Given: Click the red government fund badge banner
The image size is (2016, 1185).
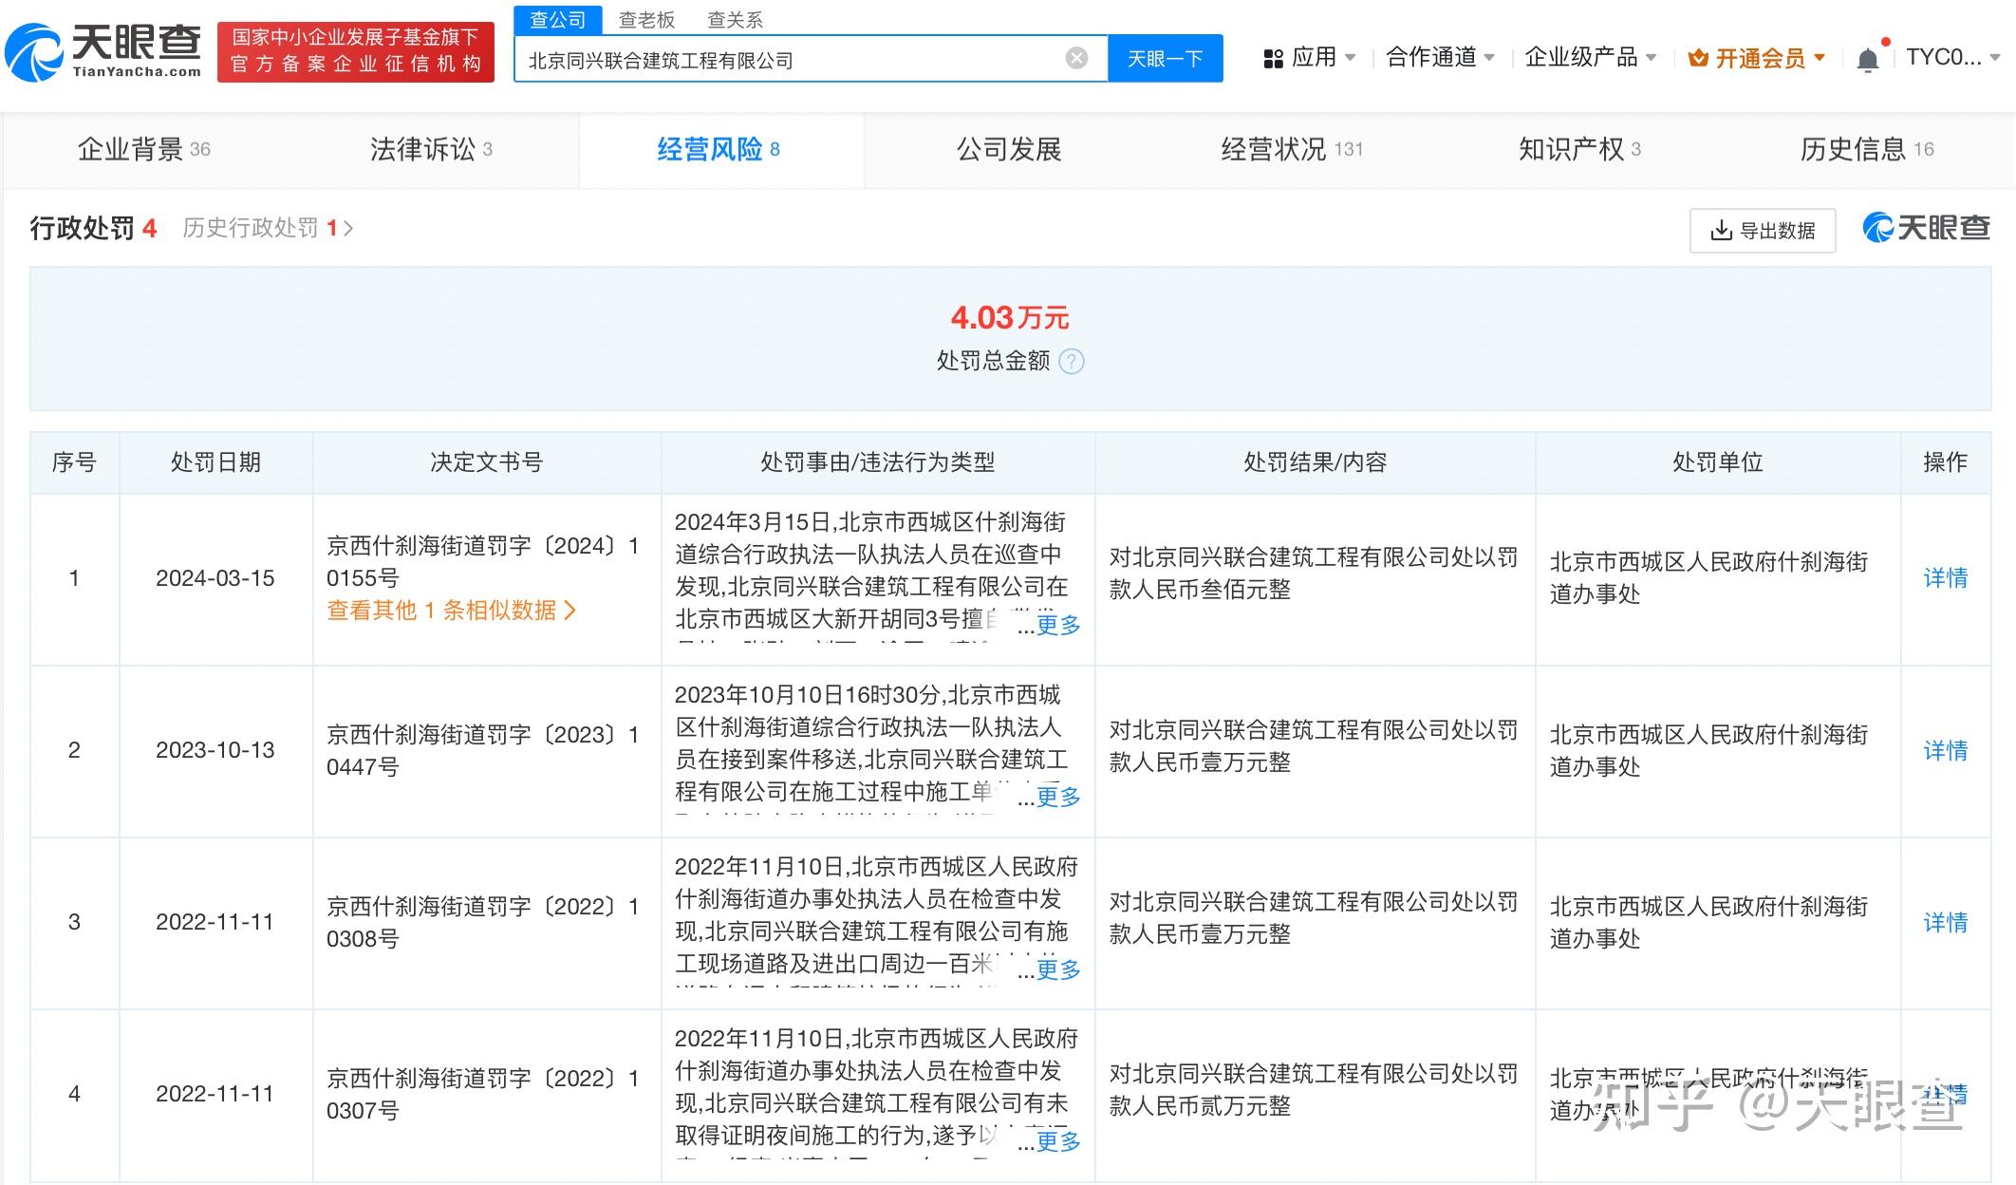Looking at the screenshot, I should pyautogui.click(x=355, y=52).
